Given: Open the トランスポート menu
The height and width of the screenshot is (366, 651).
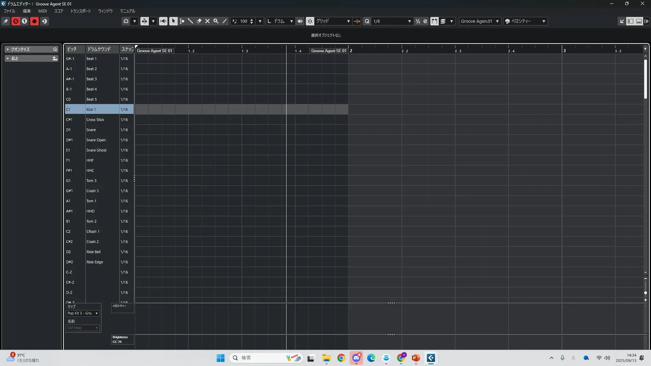Looking at the screenshot, I should pyautogui.click(x=81, y=11).
